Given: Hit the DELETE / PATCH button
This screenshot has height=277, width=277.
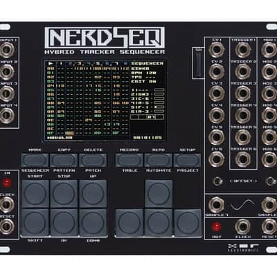Looking at the screenshot, I should click(x=93, y=160).
